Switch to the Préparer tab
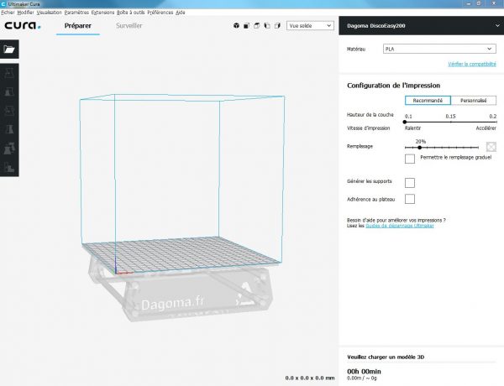 click(78, 26)
